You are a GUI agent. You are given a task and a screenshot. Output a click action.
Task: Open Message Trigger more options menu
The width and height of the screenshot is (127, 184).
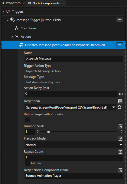tap(119, 20)
